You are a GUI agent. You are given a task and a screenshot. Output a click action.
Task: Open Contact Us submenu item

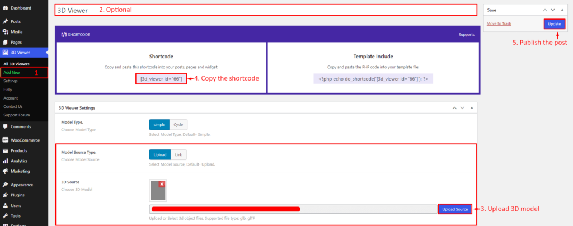tap(13, 107)
